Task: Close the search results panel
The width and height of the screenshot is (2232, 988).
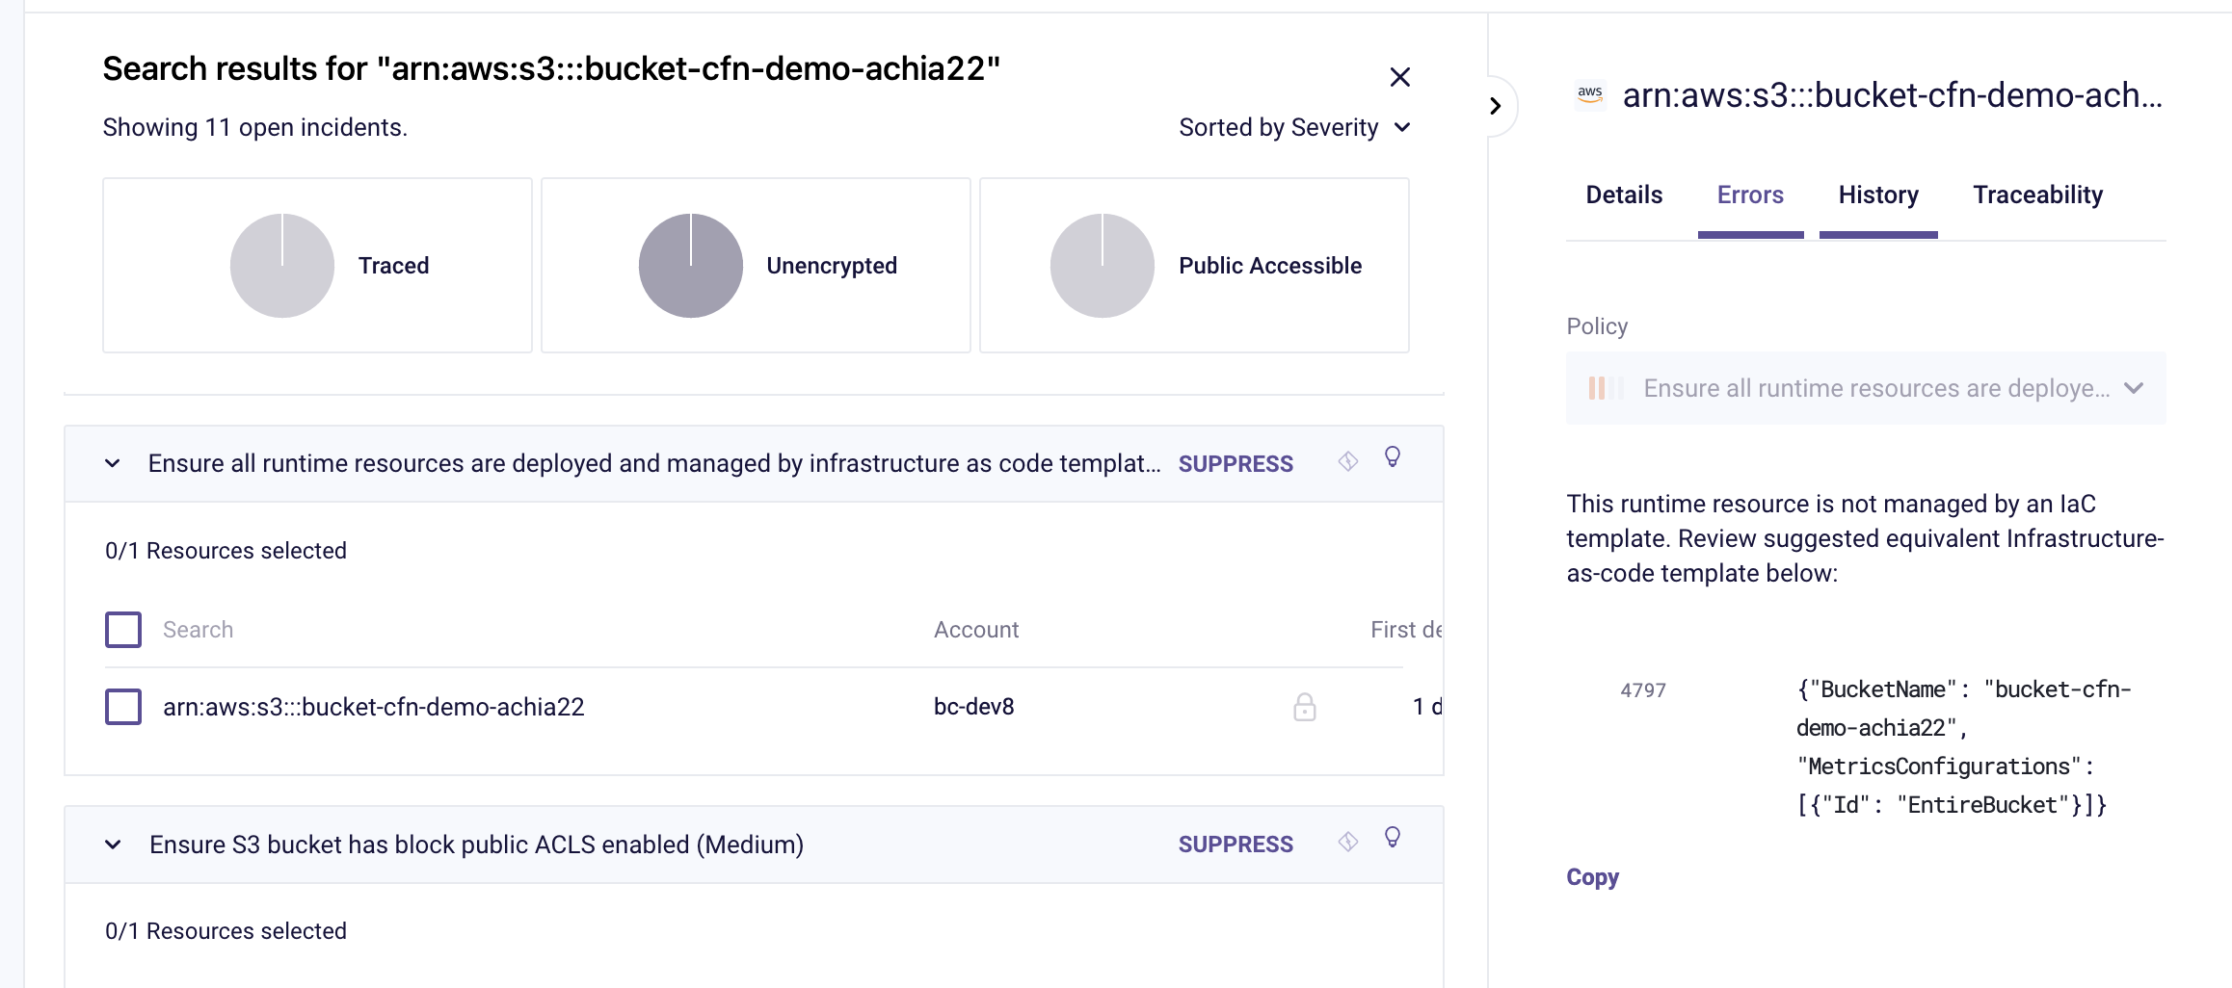Action: click(1400, 77)
